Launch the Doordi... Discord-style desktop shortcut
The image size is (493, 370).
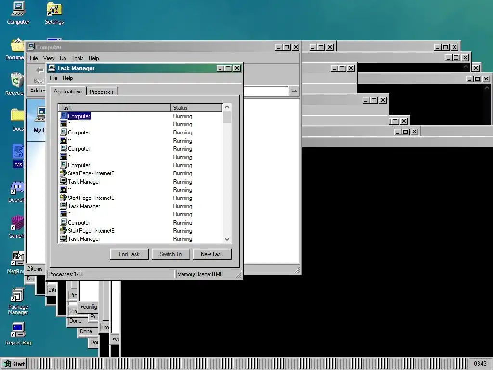(x=16, y=192)
